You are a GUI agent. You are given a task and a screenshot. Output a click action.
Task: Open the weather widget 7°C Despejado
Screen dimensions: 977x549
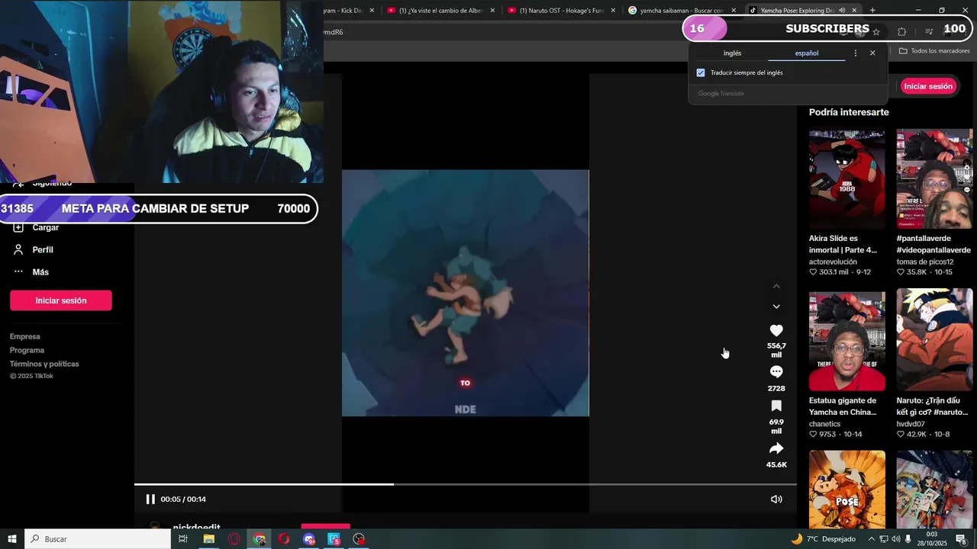pyautogui.click(x=824, y=539)
